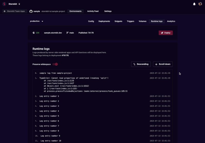Click 'Log entry number 10' row
The height and width of the screenshot is (143, 205).
pyautogui.click(x=103, y=141)
